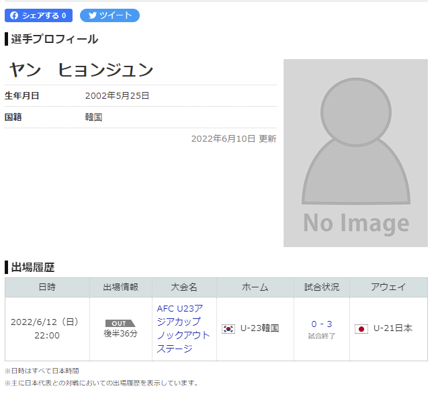Open the AFC U23アジアカップ tournament link
Screen dimensions: 436x415
coord(183,328)
